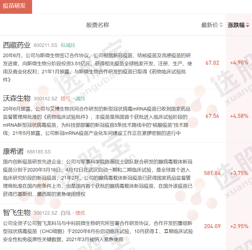Click change value +2.95%
Screen dimensions: 252x250
pyautogui.click(x=239, y=226)
